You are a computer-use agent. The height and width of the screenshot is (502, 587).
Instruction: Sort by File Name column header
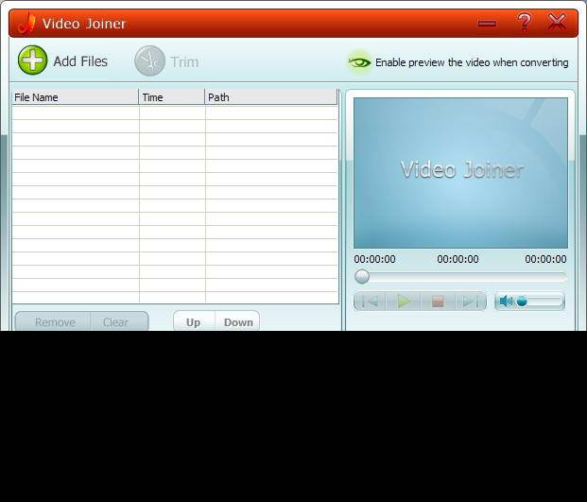tap(76, 97)
